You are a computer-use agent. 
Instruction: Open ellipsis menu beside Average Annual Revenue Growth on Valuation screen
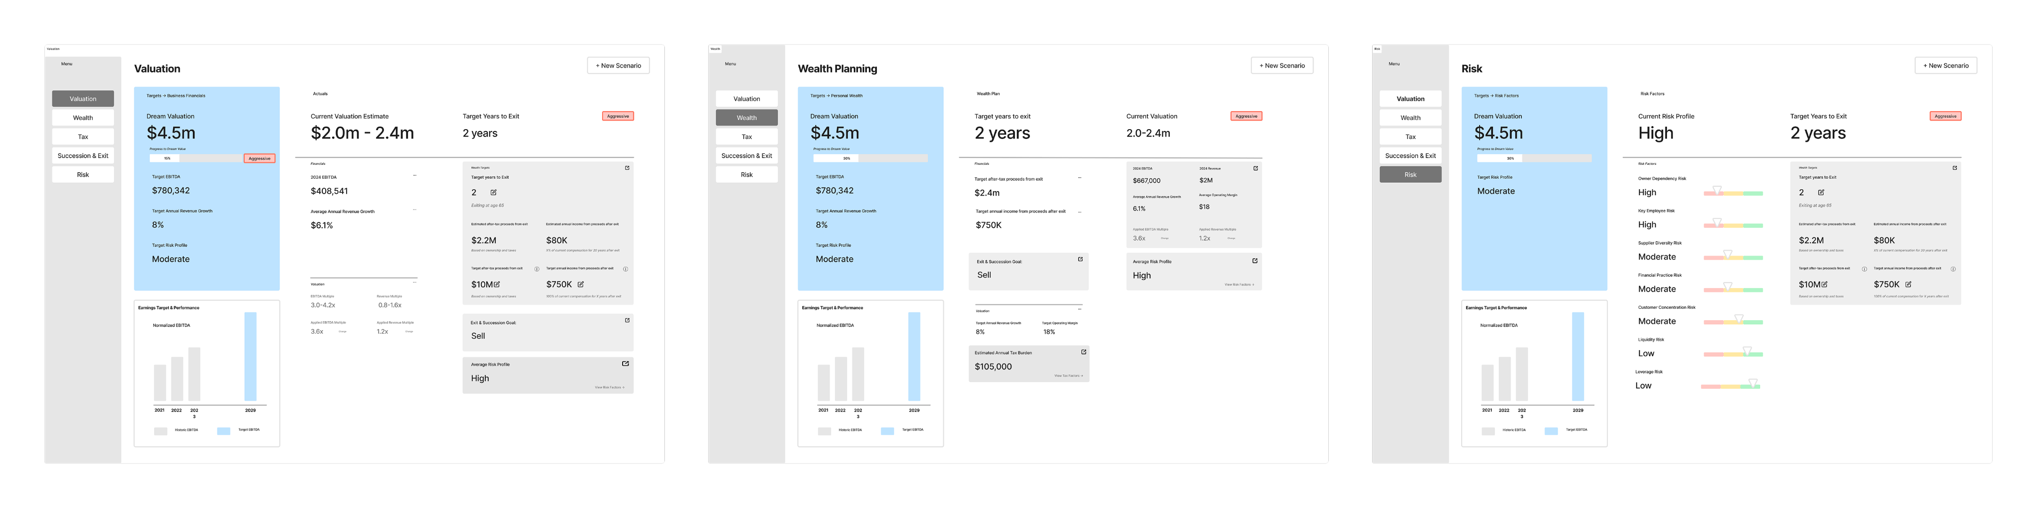(x=414, y=210)
